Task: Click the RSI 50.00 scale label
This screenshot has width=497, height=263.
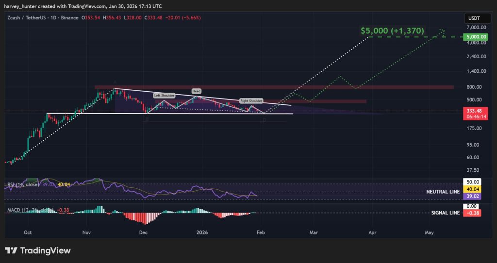Action: (x=472, y=182)
